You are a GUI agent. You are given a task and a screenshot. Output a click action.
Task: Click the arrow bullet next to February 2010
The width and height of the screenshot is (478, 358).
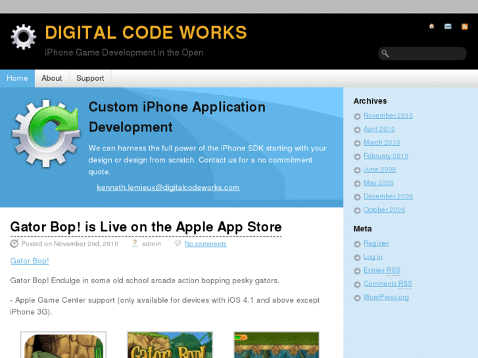pyautogui.click(x=357, y=156)
